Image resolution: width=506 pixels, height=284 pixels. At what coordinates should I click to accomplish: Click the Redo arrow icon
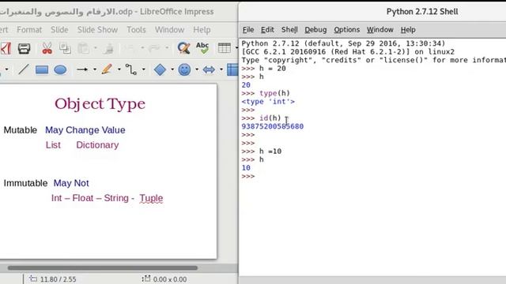click(155, 48)
